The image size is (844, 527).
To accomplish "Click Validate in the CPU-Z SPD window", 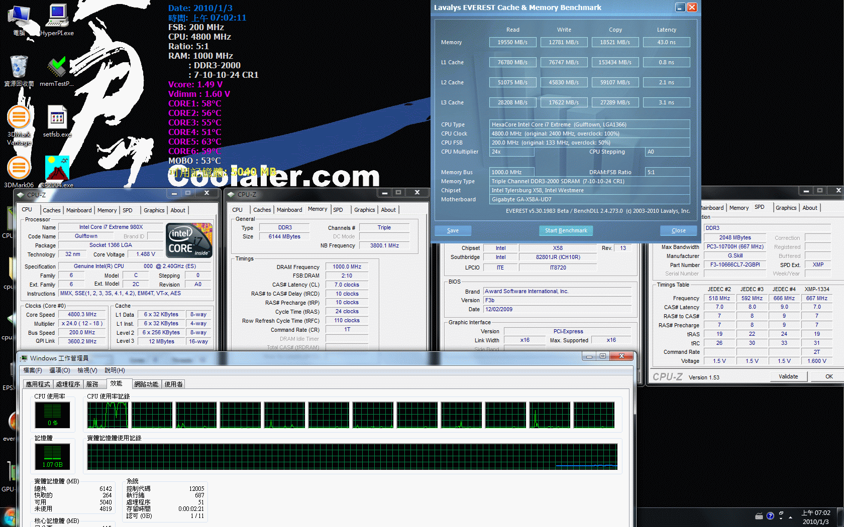I will [x=788, y=376].
